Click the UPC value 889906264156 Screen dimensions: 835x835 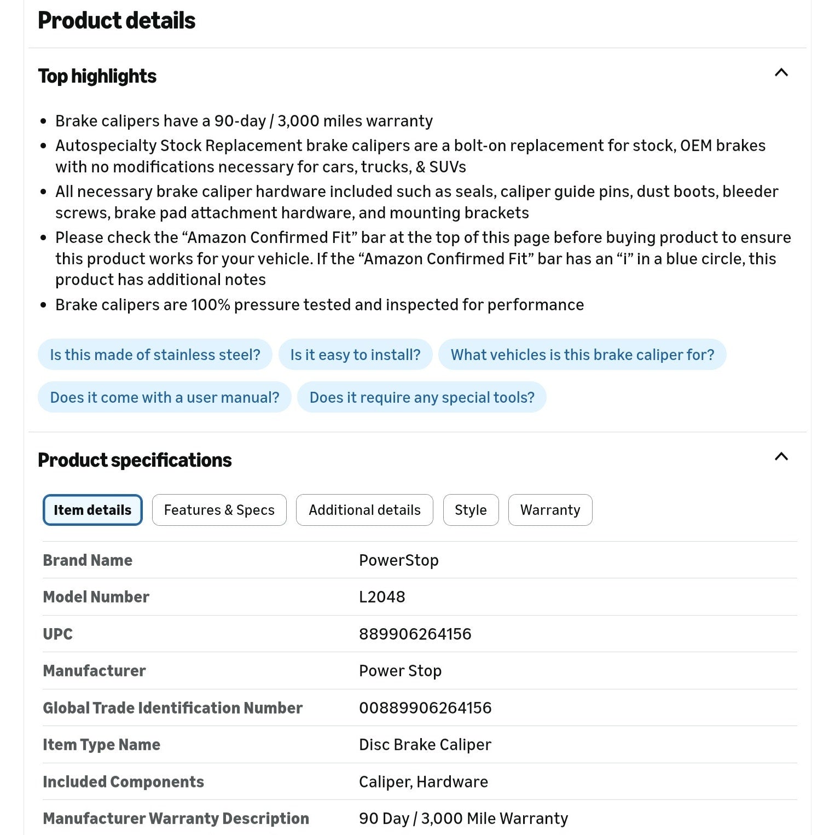coord(415,634)
